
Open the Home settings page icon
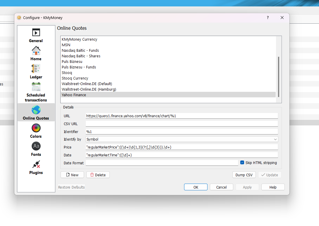pyautogui.click(x=36, y=51)
